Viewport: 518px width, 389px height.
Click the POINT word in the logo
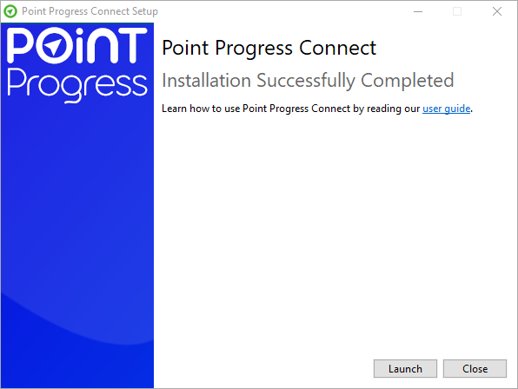click(x=77, y=45)
